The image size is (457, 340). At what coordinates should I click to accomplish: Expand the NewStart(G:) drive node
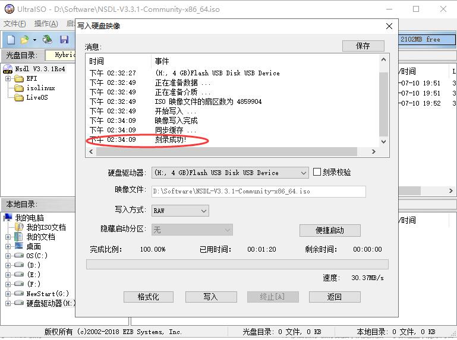(8, 294)
